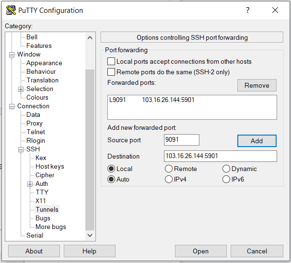This screenshot has width=291, height=263.
Task: Open the Connection category
Action: pos(33,106)
